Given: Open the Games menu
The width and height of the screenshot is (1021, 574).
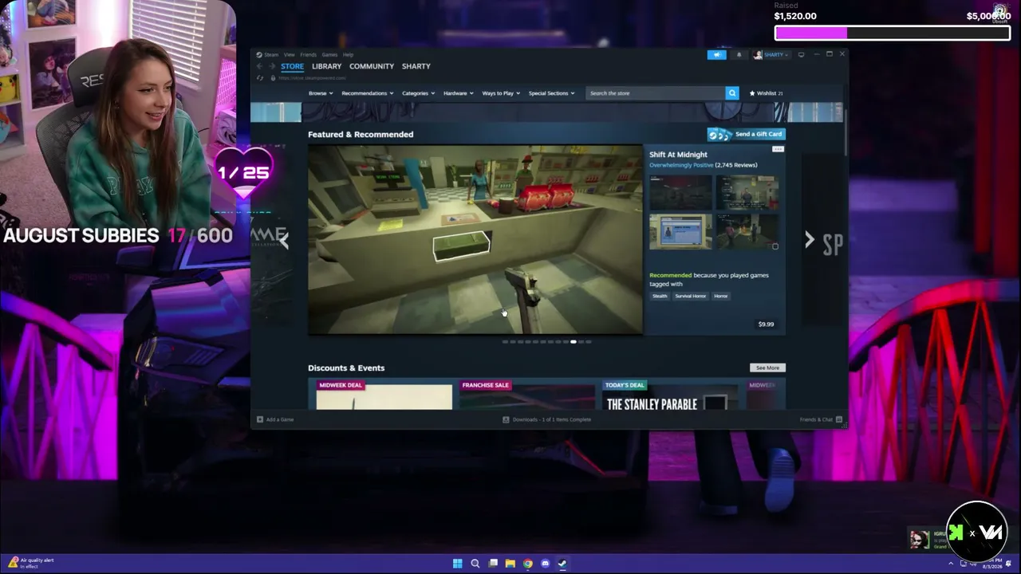Looking at the screenshot, I should [x=329, y=55].
